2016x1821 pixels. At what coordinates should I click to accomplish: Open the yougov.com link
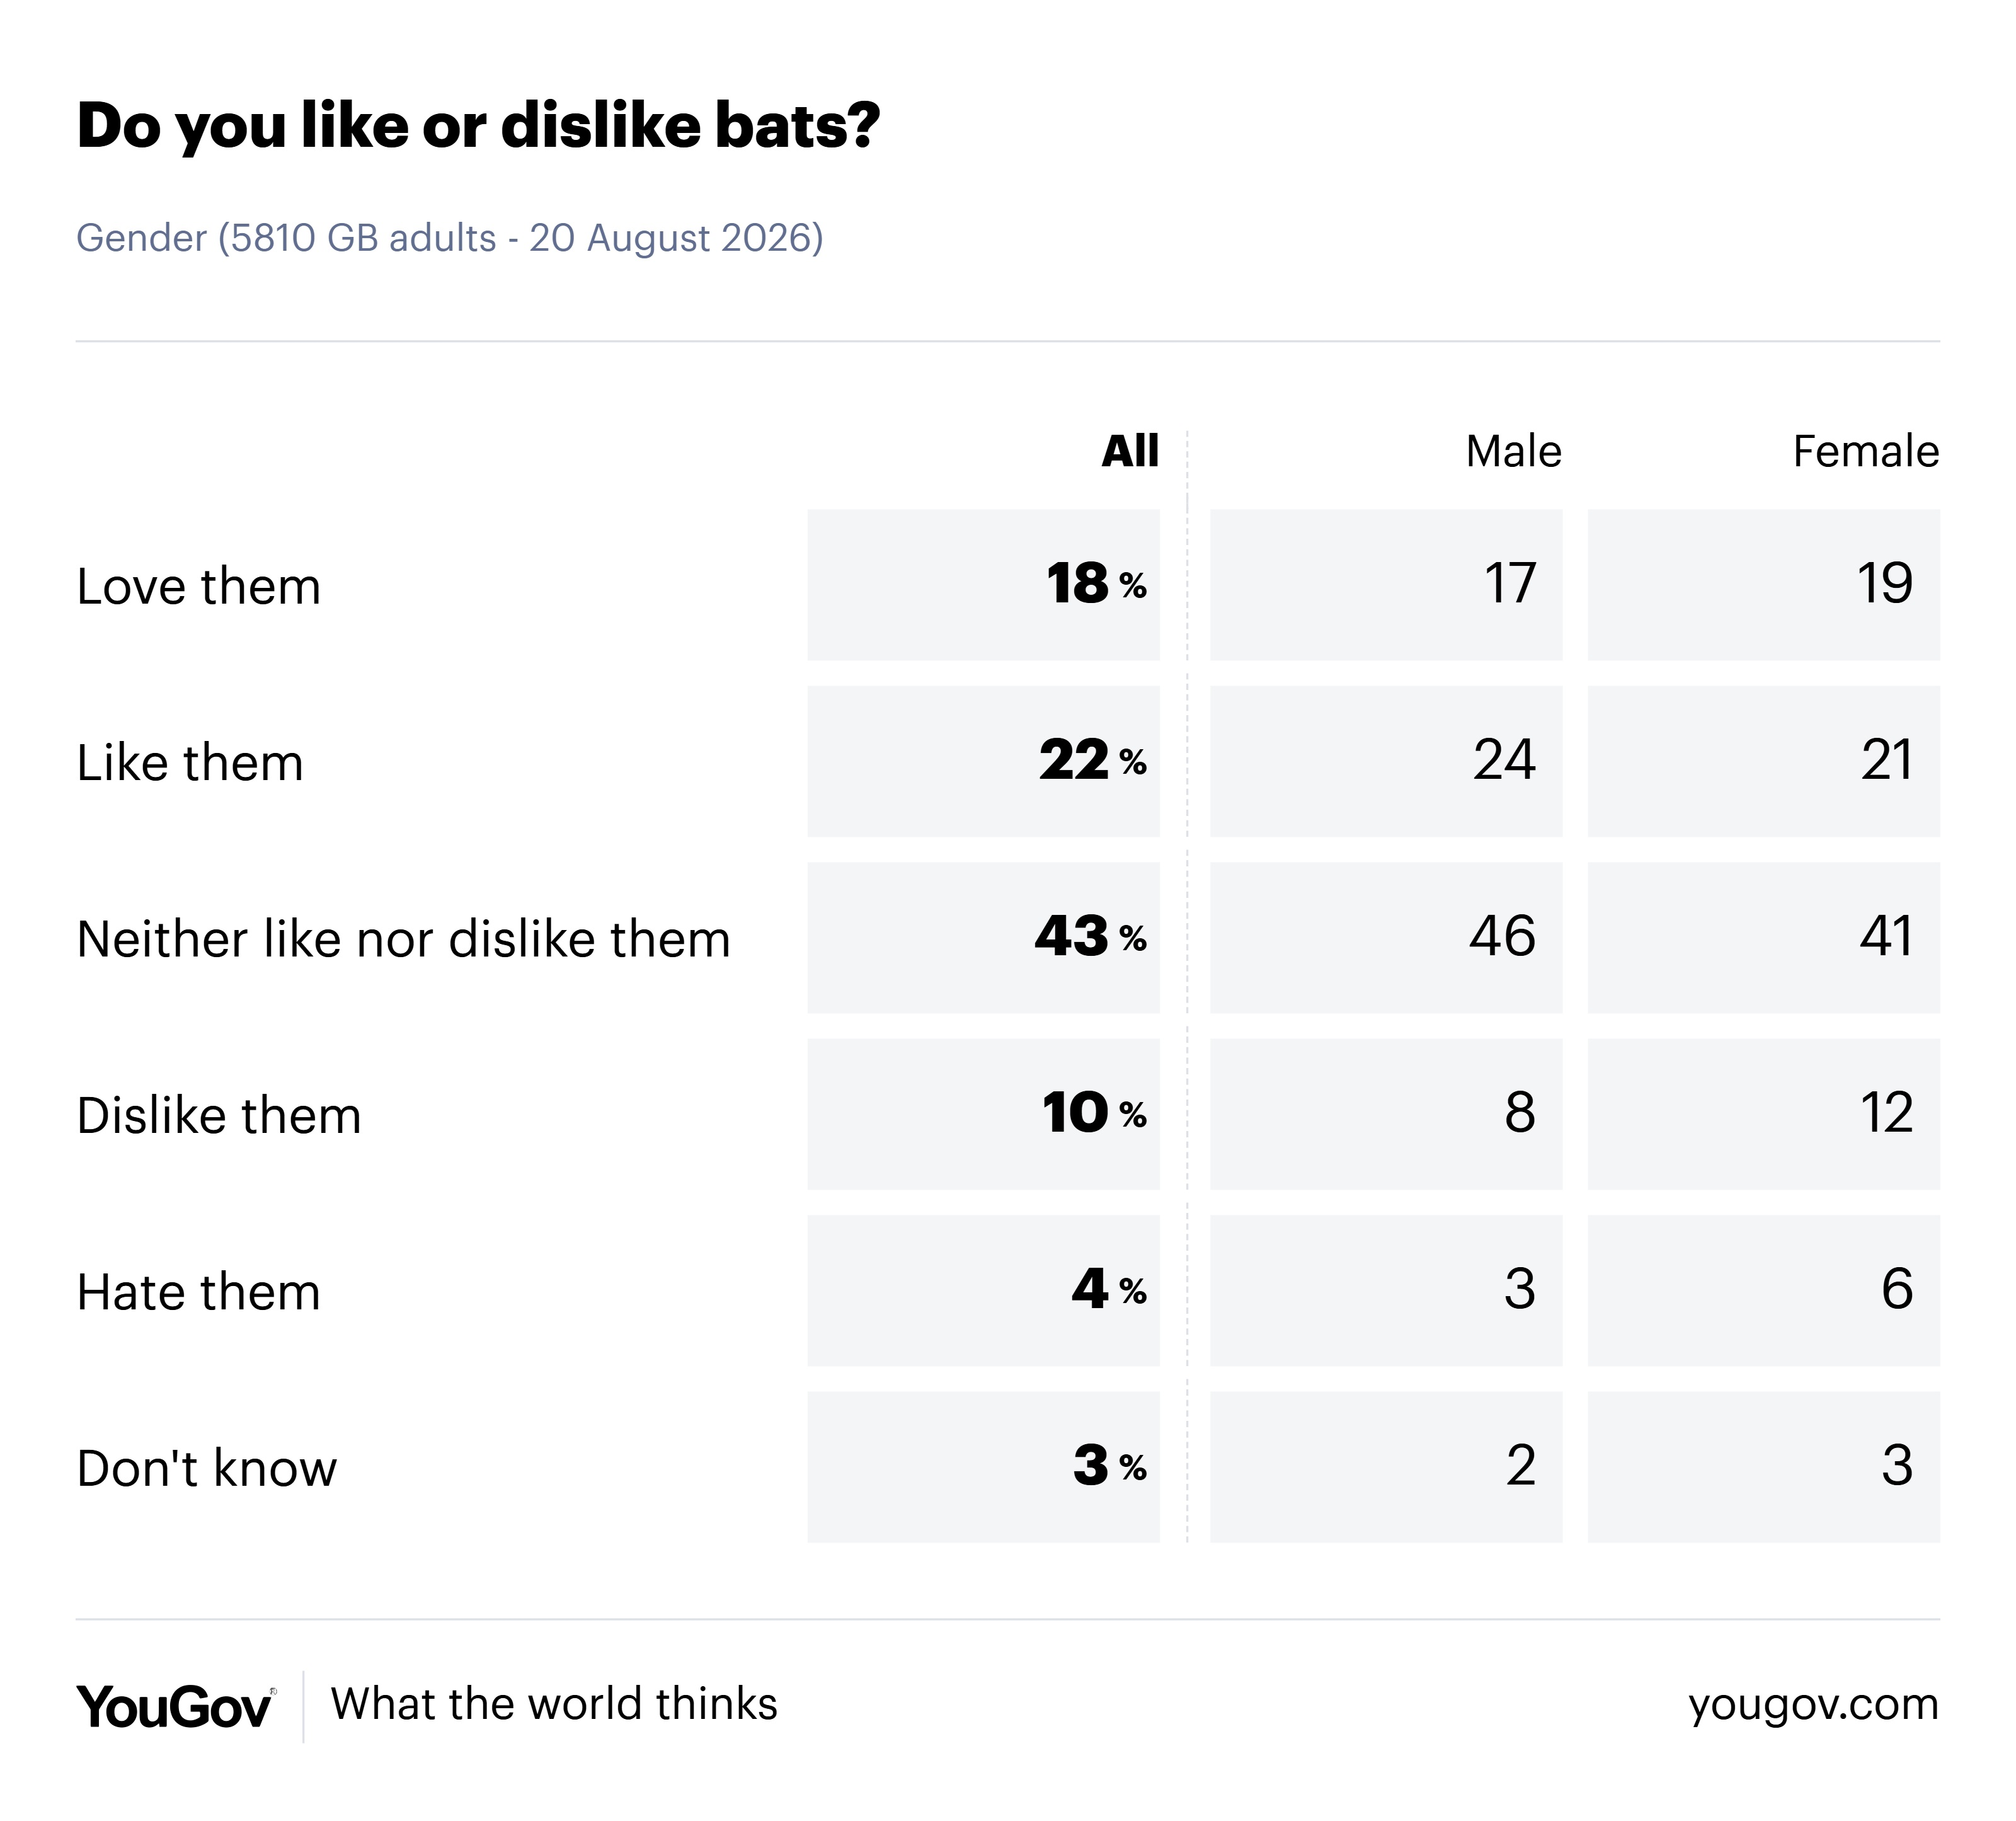coord(1813,1705)
